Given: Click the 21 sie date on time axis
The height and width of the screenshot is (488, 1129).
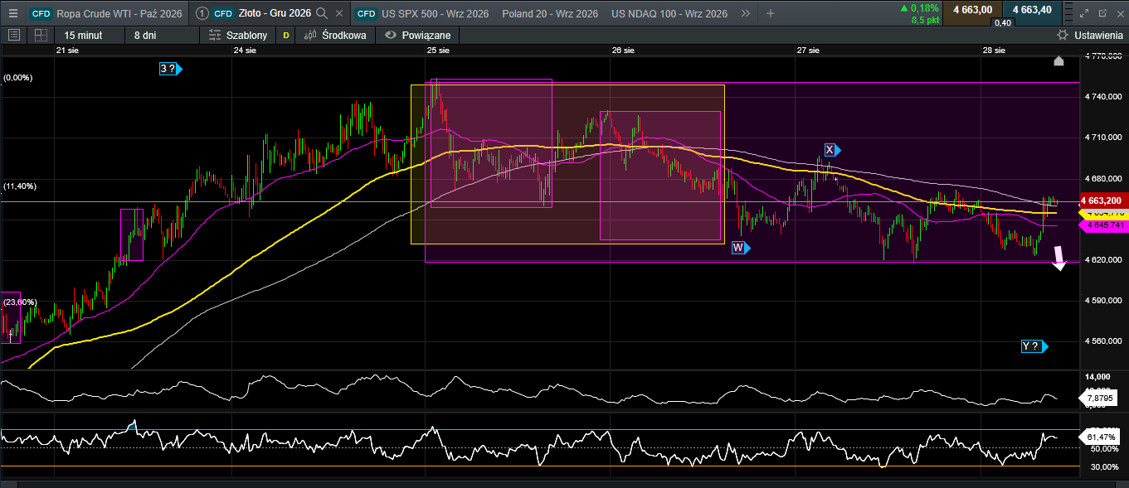Looking at the screenshot, I should click(68, 51).
